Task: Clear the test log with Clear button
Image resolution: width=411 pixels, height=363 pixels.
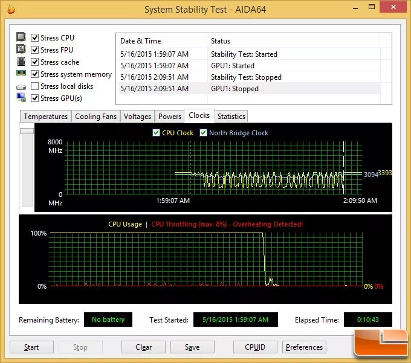Action: tap(143, 347)
